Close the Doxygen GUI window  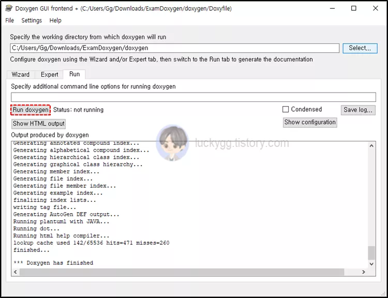376,8
